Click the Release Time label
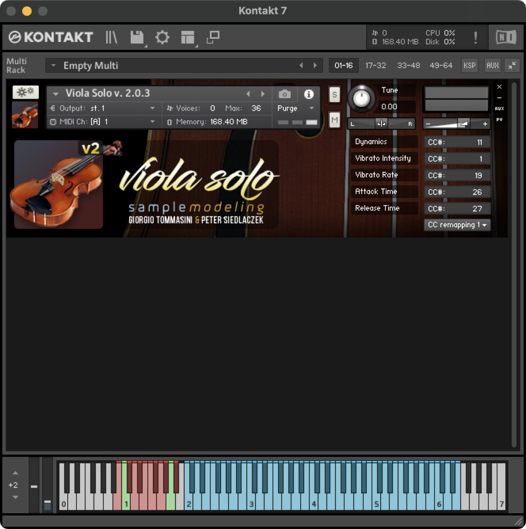Viewport: 526px width, 529px height. coord(384,208)
